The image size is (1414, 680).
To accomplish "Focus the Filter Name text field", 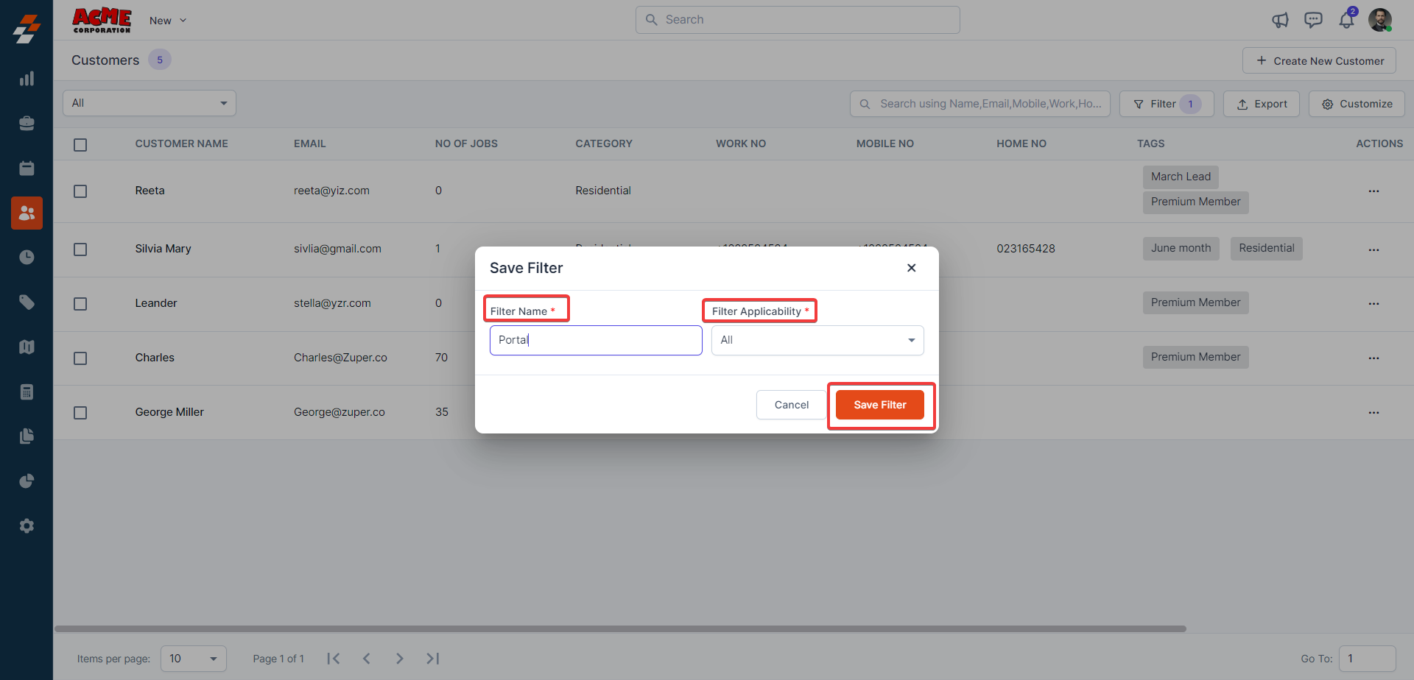I will tap(595, 340).
